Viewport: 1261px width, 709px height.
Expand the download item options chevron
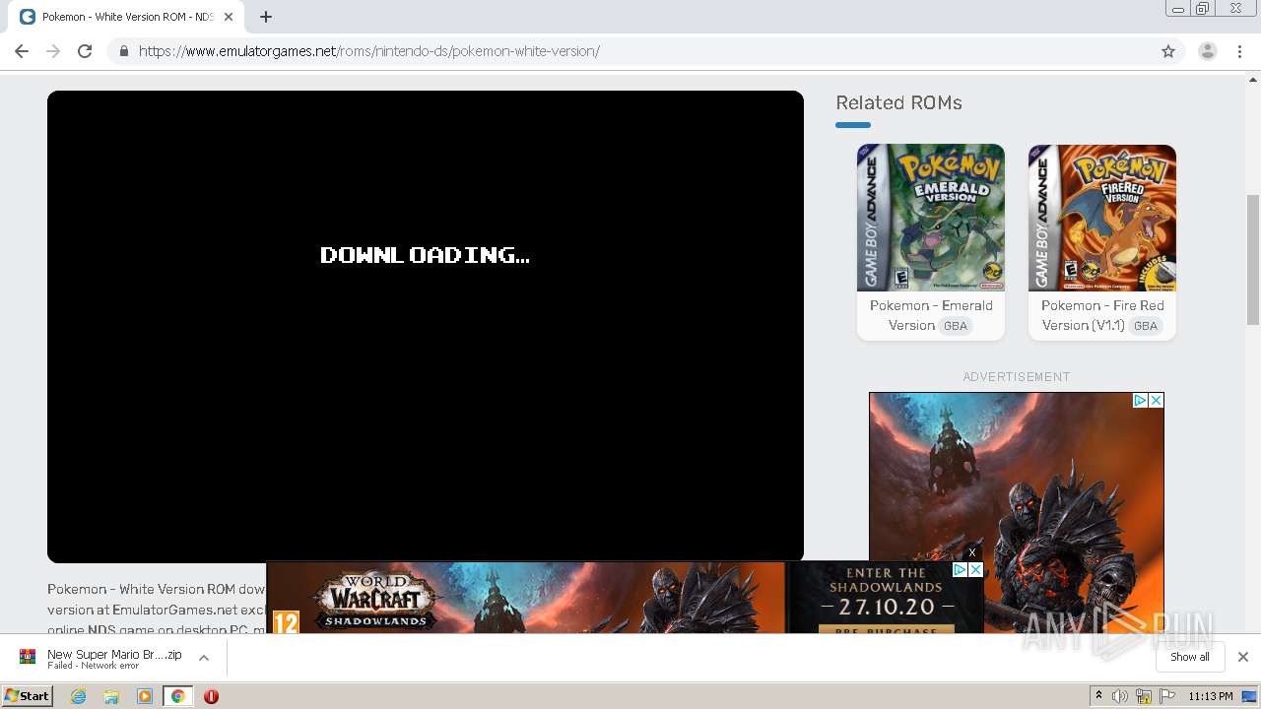tap(204, 658)
